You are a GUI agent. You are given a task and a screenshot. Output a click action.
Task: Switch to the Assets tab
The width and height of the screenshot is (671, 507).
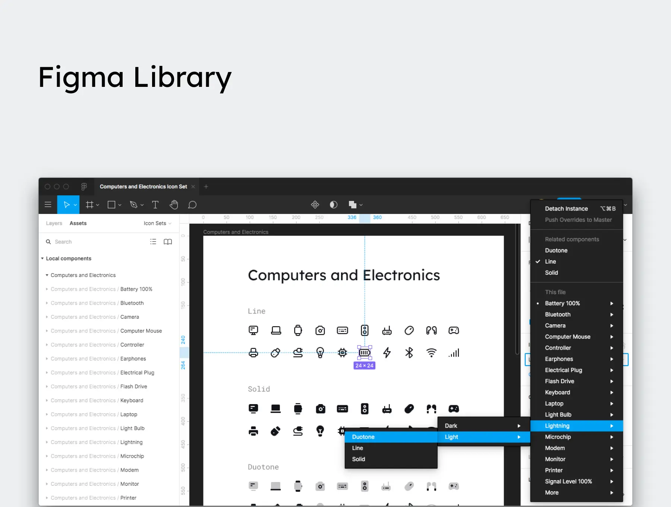pos(78,223)
